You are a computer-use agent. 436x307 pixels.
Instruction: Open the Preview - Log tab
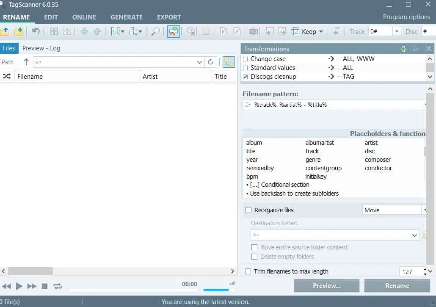pyautogui.click(x=41, y=48)
